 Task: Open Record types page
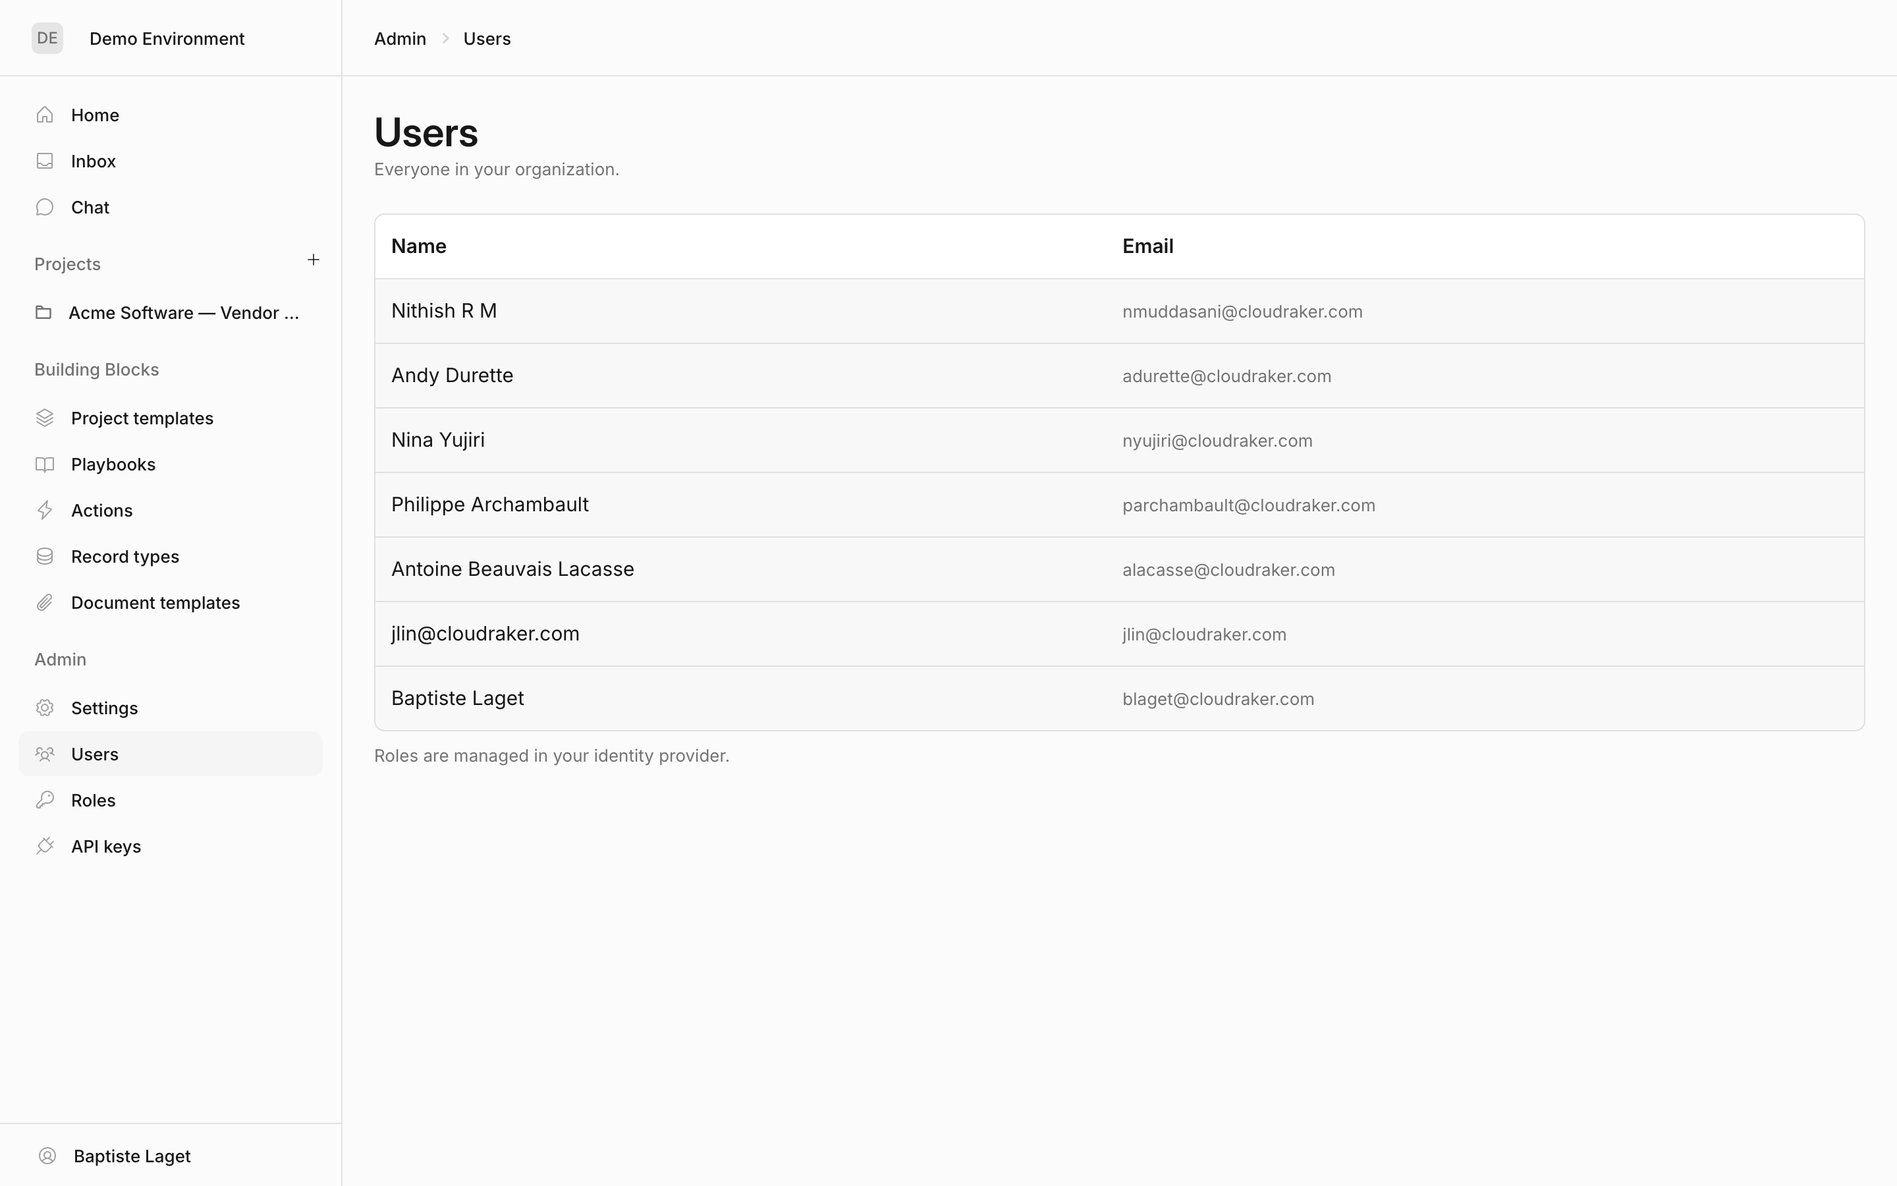170,556
